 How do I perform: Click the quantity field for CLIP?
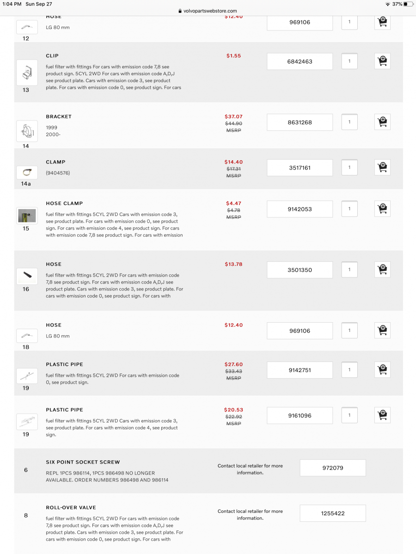(349, 61)
